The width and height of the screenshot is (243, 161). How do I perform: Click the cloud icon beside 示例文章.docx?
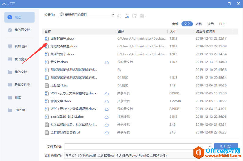click(x=107, y=101)
